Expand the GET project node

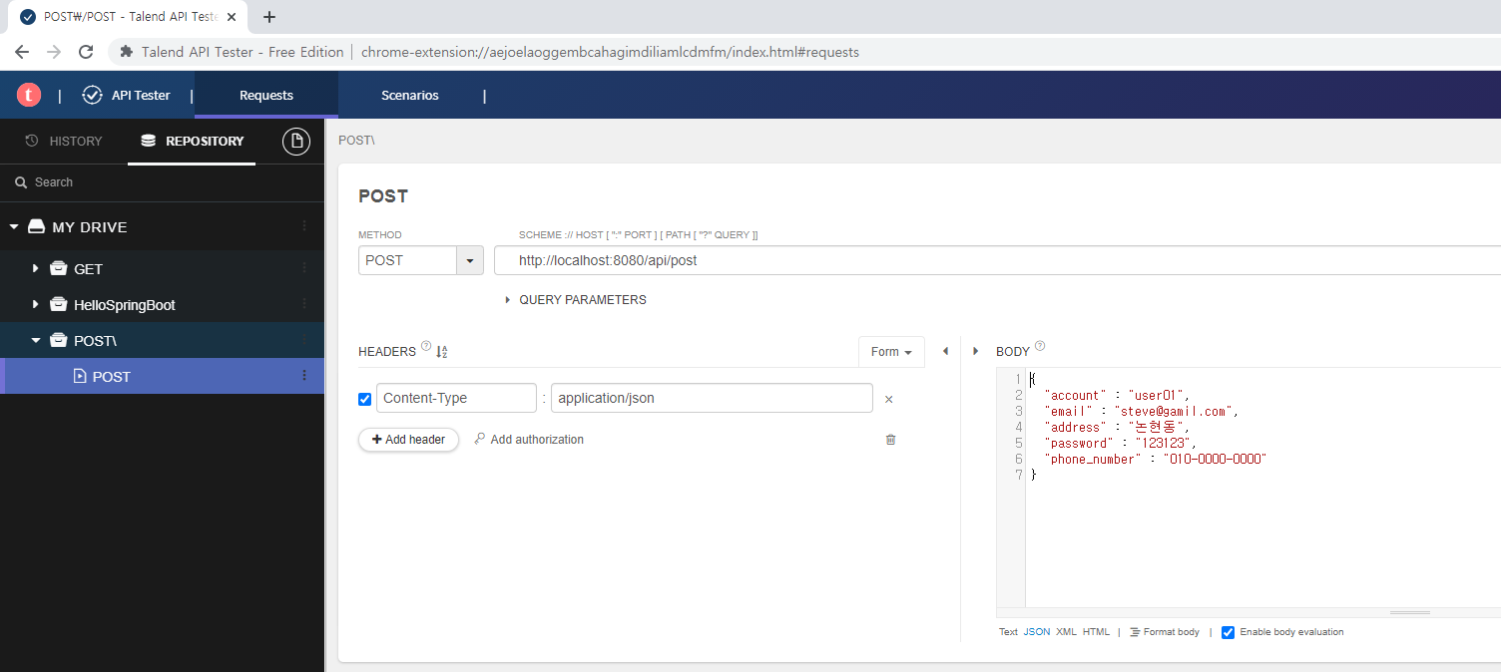(x=36, y=268)
